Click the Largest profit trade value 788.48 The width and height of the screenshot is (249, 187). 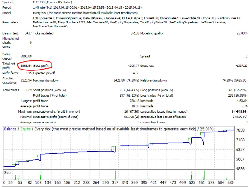tap(134, 101)
